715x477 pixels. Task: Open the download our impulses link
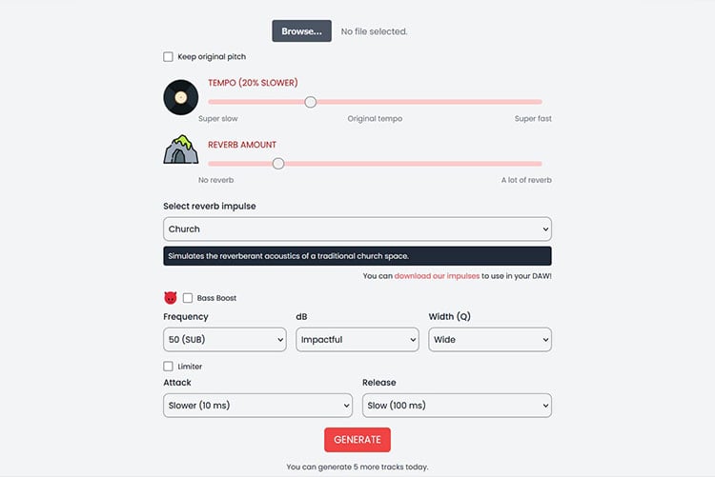point(438,276)
